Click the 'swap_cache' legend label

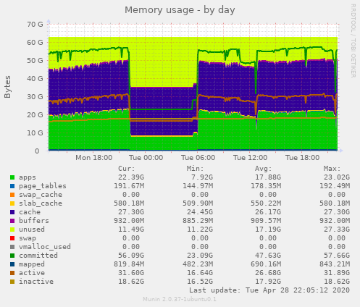click(x=41, y=195)
